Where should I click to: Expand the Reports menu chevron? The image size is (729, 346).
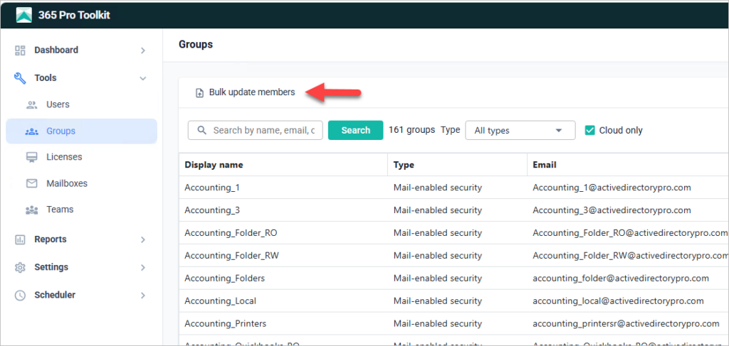tap(143, 240)
